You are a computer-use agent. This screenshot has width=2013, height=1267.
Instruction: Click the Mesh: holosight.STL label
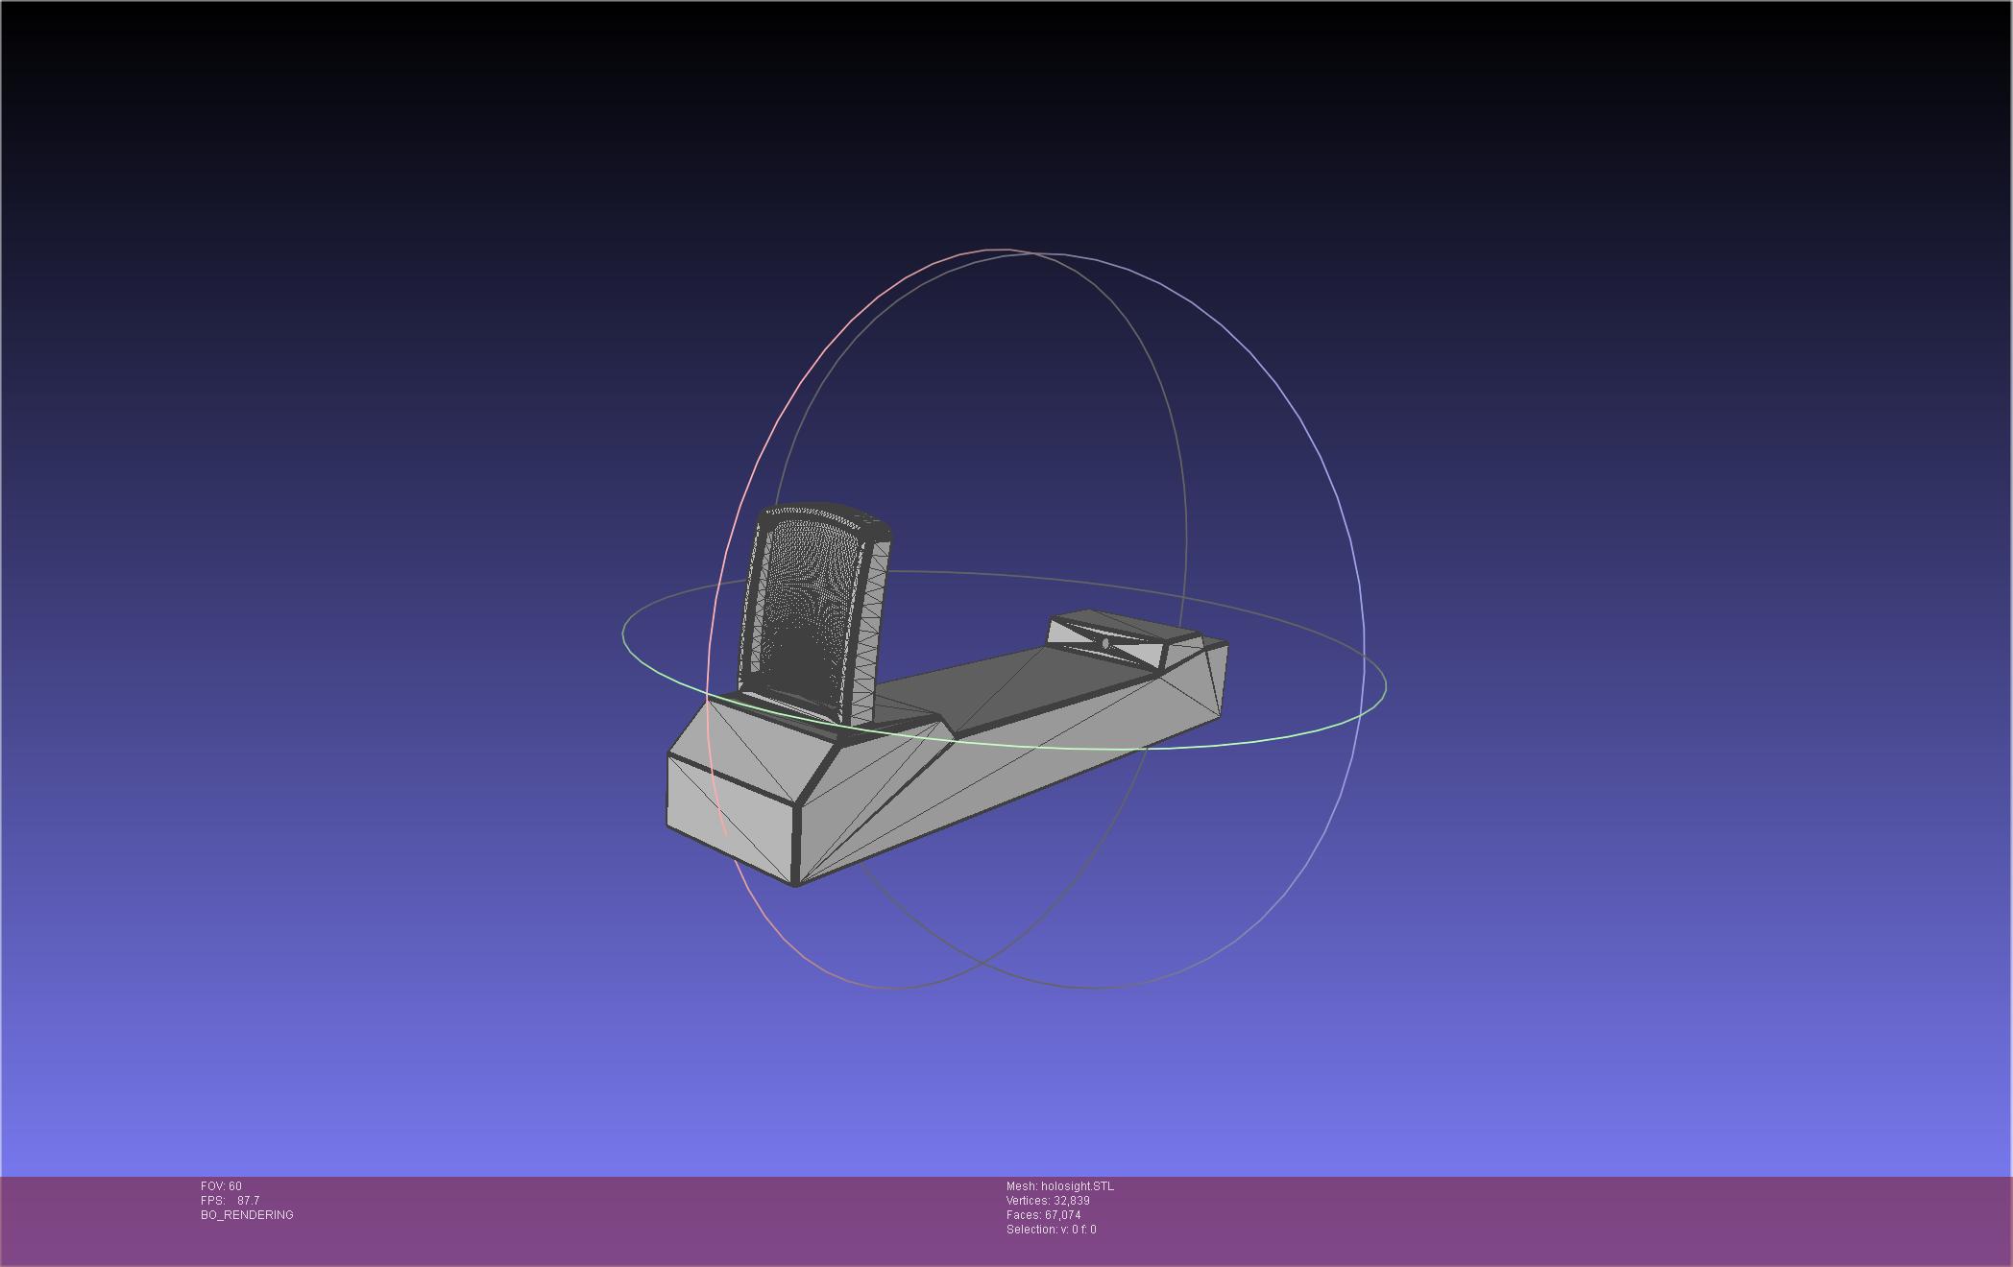pyautogui.click(x=1059, y=1186)
